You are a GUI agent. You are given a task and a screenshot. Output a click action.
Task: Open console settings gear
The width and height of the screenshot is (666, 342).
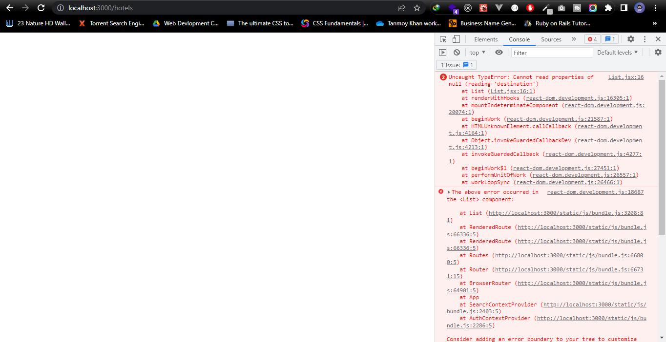click(658, 52)
